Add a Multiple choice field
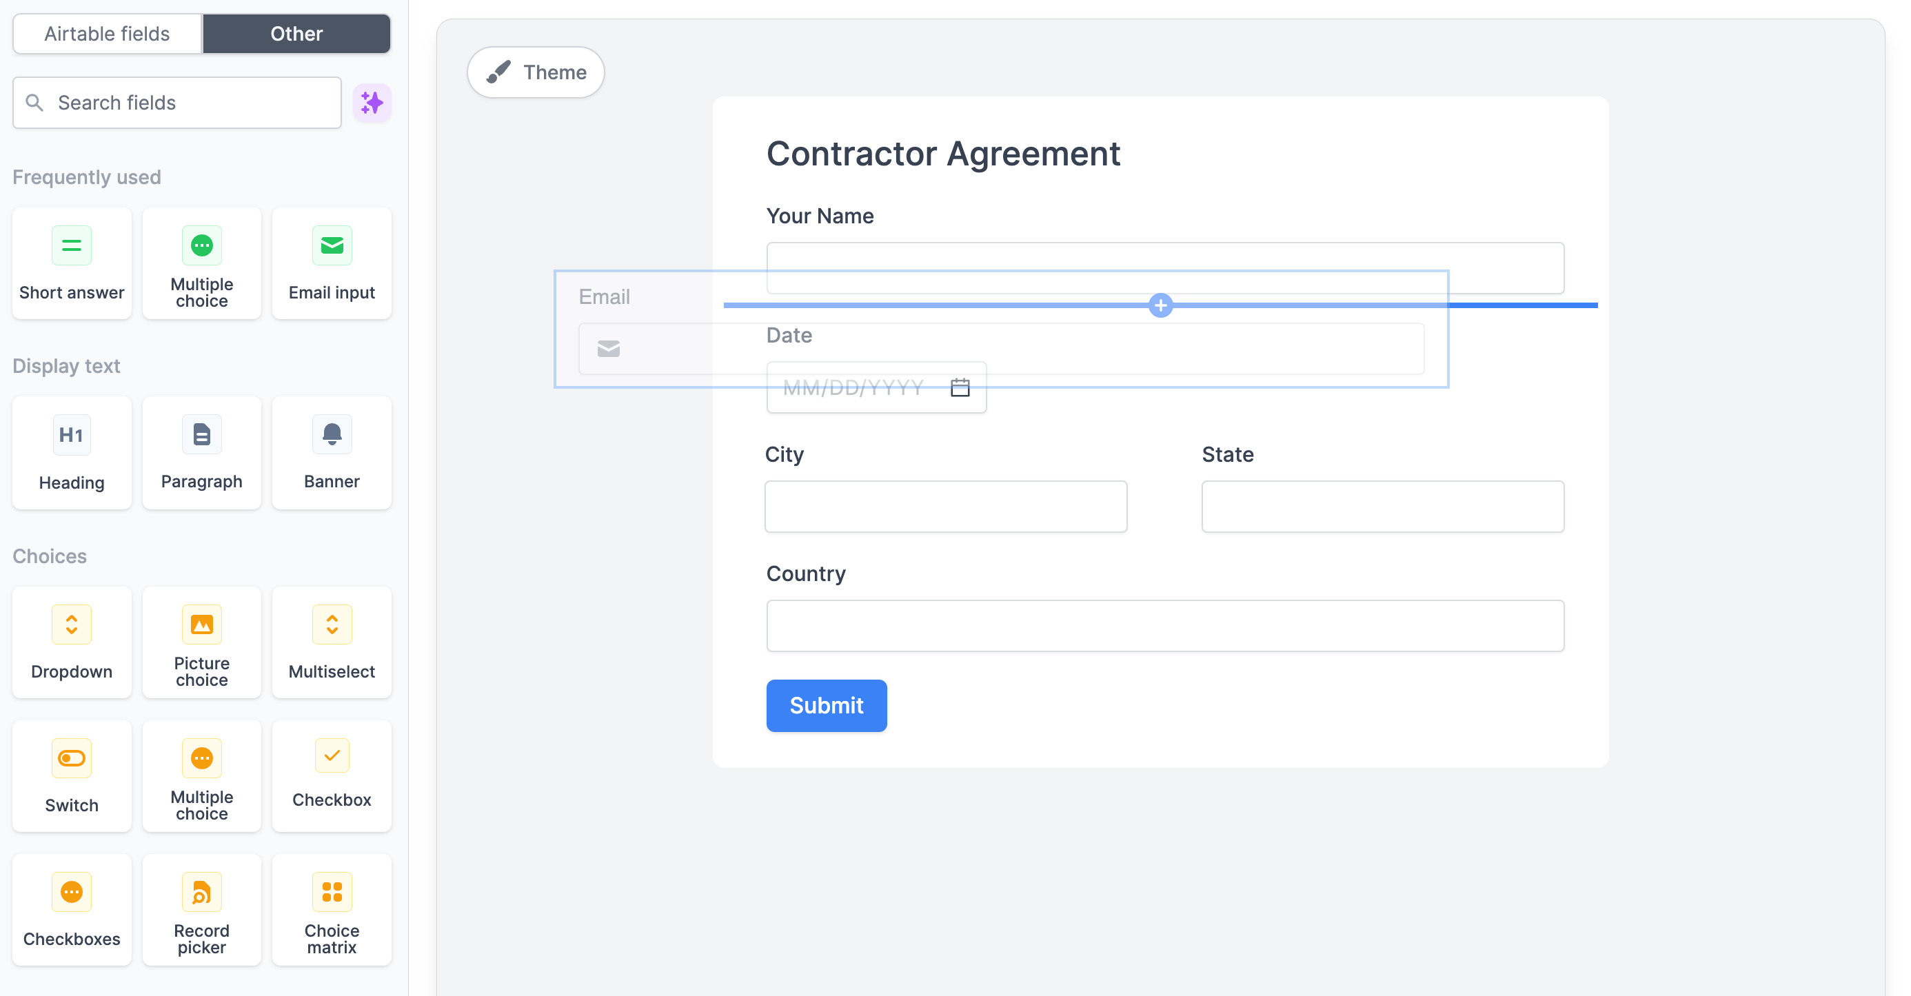Image resolution: width=1911 pixels, height=996 pixels. pyautogui.click(x=201, y=263)
